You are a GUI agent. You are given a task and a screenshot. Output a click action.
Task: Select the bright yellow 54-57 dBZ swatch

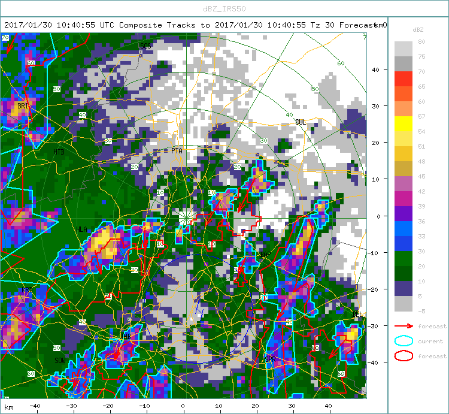pos(403,124)
